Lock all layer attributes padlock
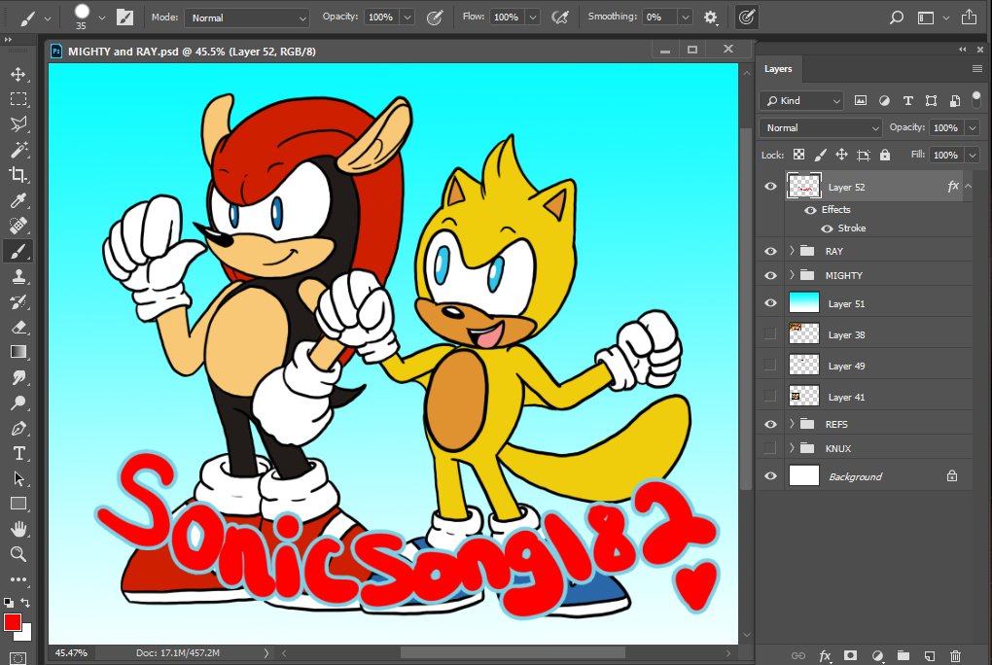This screenshot has width=992, height=665. pos(885,155)
